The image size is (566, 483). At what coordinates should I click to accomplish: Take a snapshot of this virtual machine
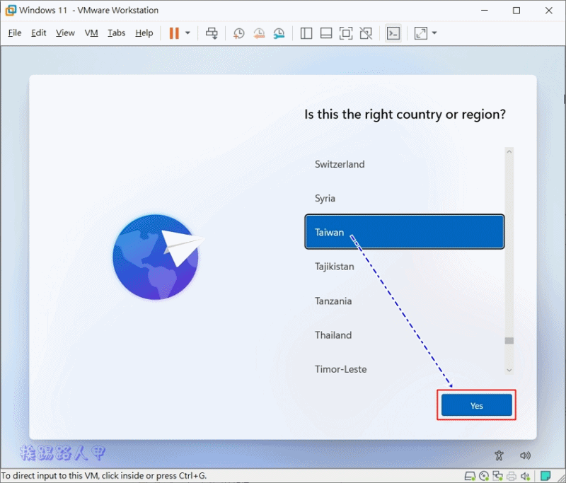[x=239, y=33]
